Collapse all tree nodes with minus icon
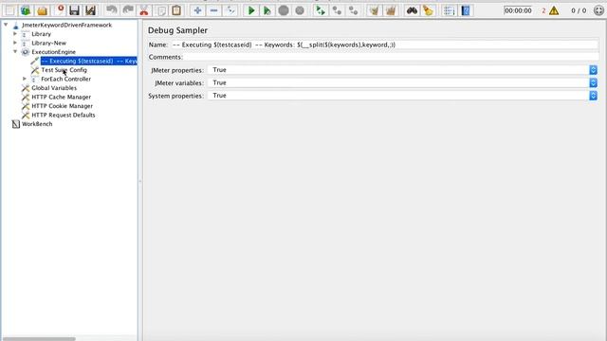Viewport: 607px width, 341px height. pyautogui.click(x=213, y=10)
